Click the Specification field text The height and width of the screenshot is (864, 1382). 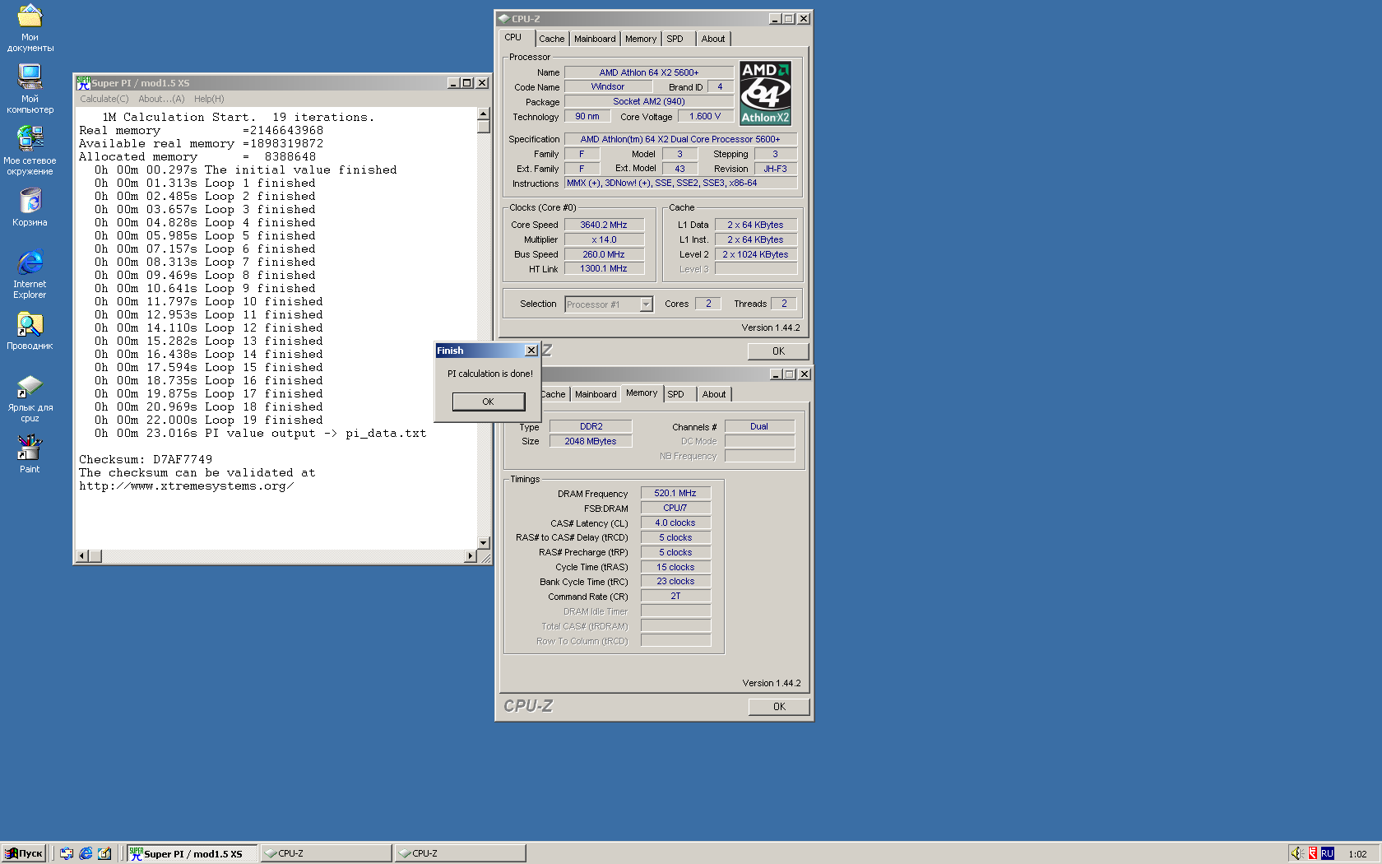[680, 140]
